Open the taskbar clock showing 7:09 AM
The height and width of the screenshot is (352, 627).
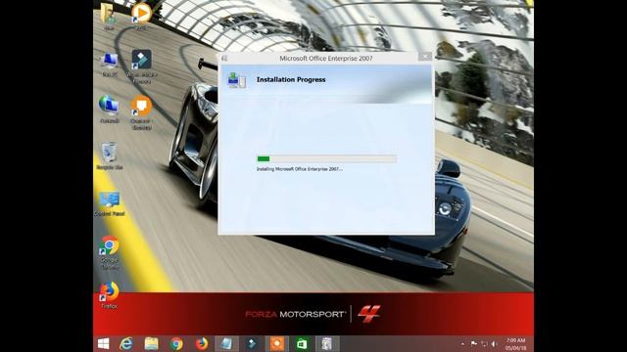(516, 344)
